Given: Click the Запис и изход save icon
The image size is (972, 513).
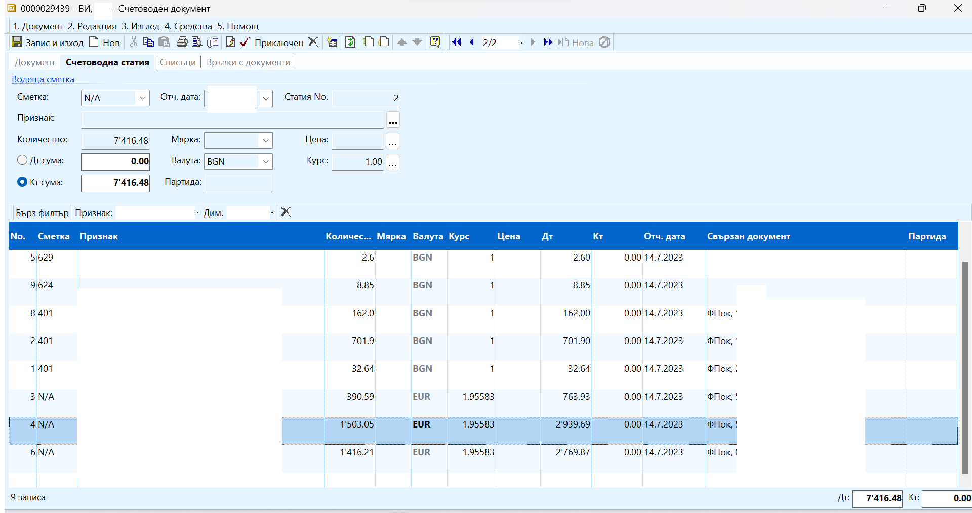Looking at the screenshot, I should 17,42.
